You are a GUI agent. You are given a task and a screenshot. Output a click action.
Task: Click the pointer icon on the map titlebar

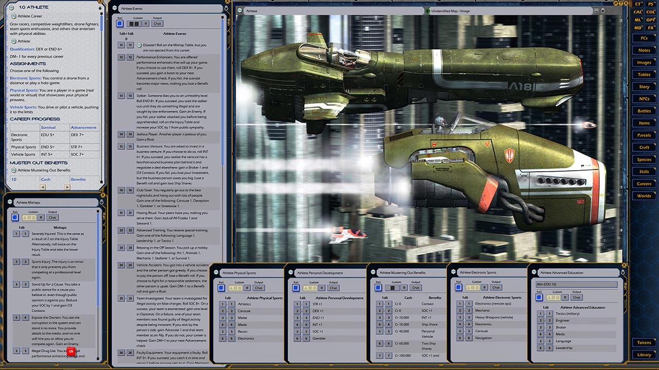coord(602,11)
